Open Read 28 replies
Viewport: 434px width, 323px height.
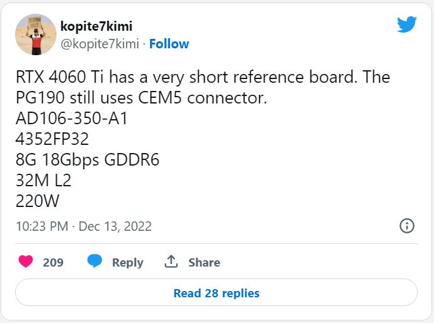[216, 292]
